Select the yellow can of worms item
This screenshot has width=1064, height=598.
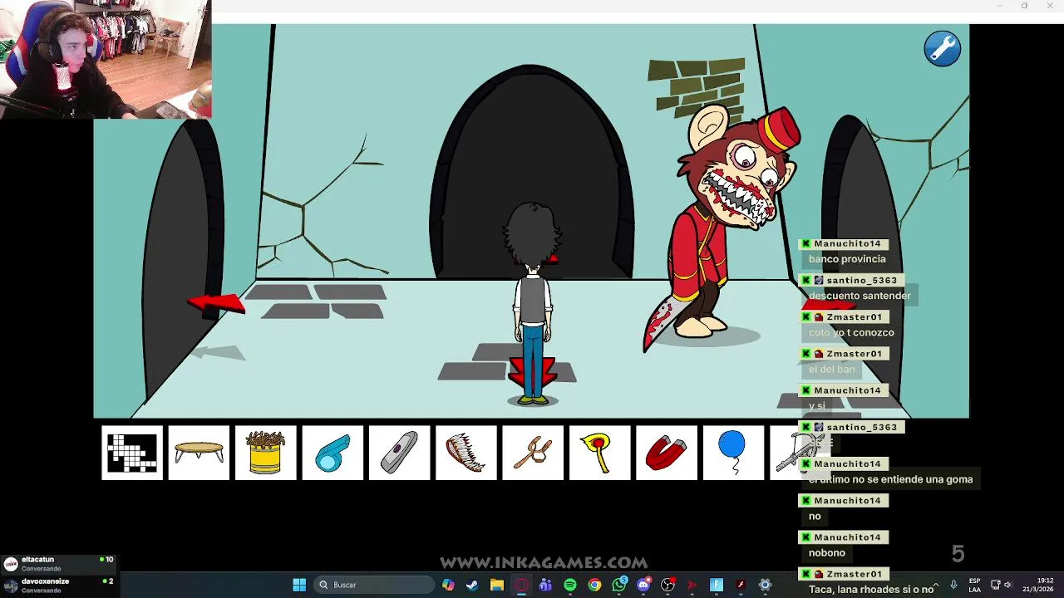pos(266,453)
